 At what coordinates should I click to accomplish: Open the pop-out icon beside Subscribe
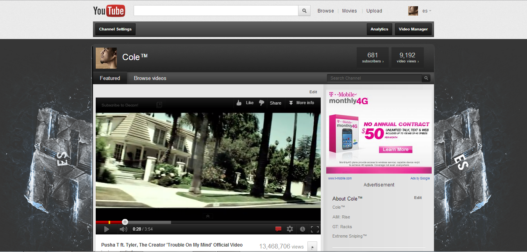(159, 105)
